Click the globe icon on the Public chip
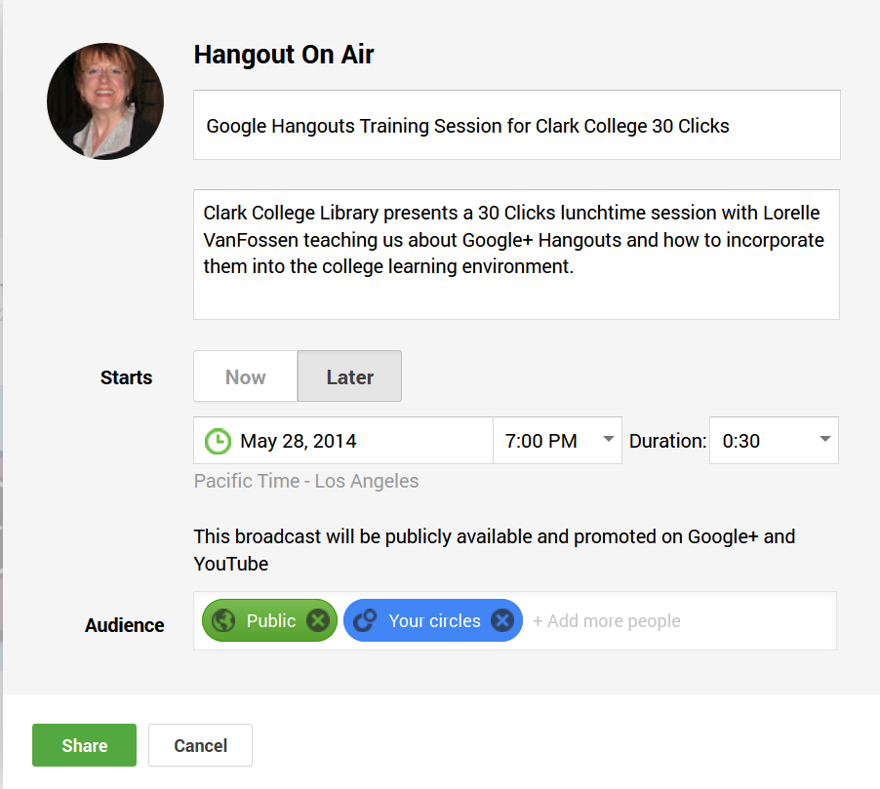The width and height of the screenshot is (880, 789). tap(223, 620)
